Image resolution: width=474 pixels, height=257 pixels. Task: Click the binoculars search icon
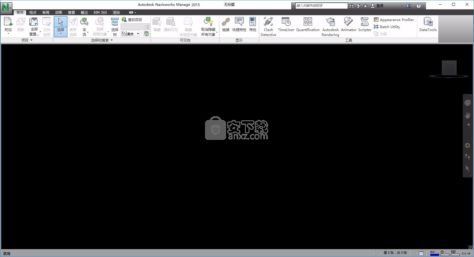click(x=351, y=6)
